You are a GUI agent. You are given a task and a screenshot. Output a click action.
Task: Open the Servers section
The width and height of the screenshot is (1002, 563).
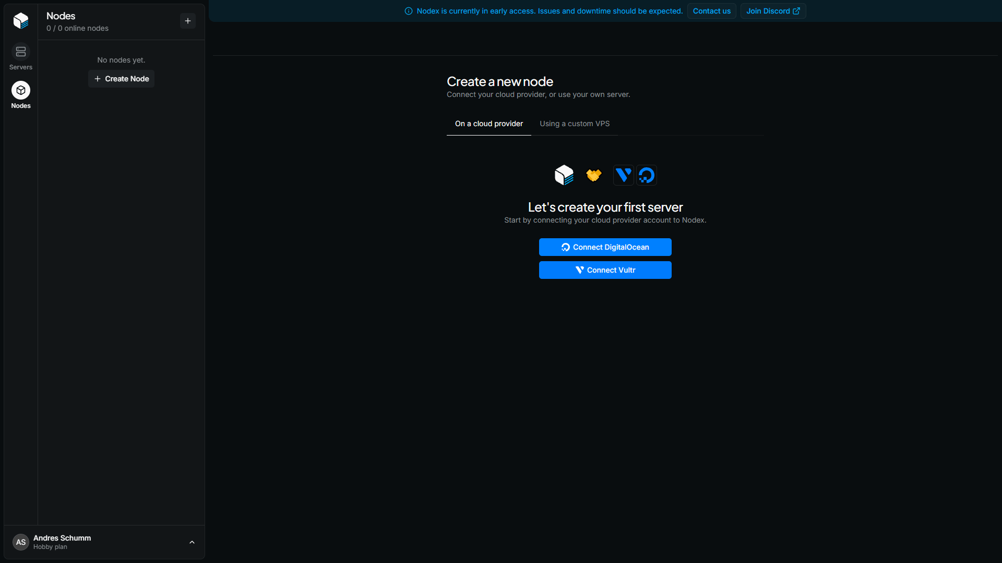[21, 57]
